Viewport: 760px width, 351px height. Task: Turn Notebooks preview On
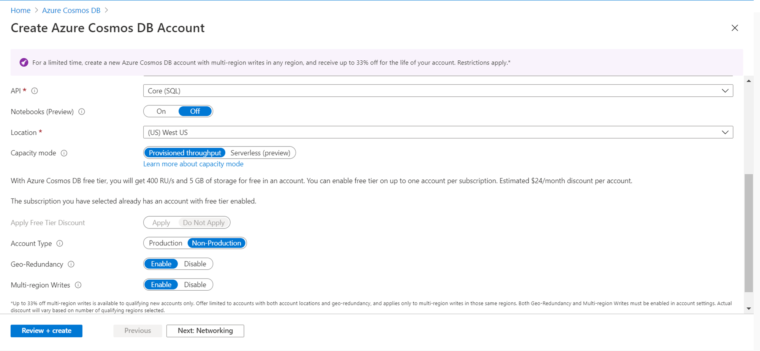161,111
